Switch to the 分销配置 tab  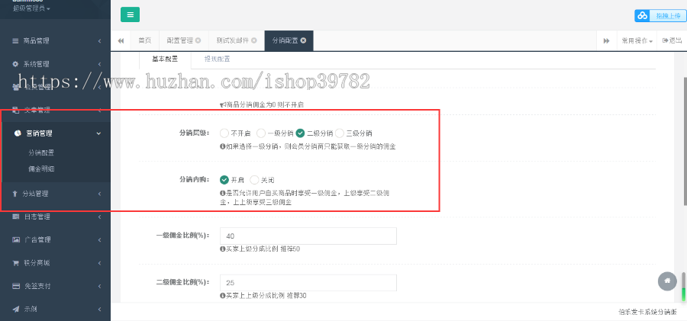click(285, 40)
